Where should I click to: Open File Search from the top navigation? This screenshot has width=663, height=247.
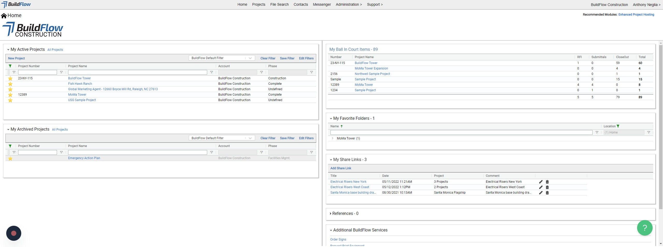279,4
